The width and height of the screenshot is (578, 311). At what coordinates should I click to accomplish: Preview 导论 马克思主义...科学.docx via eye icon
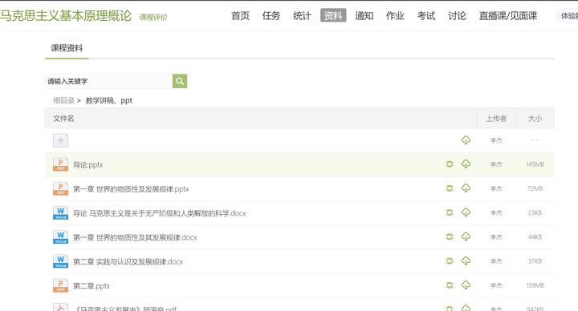(450, 212)
